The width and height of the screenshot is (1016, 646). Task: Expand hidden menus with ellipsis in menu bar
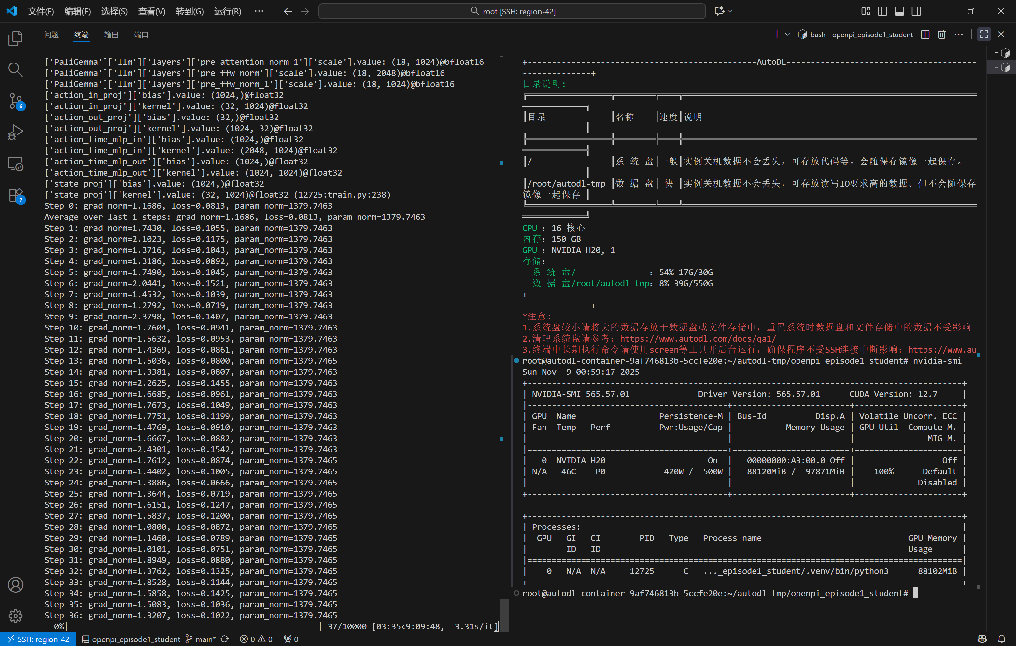(259, 11)
